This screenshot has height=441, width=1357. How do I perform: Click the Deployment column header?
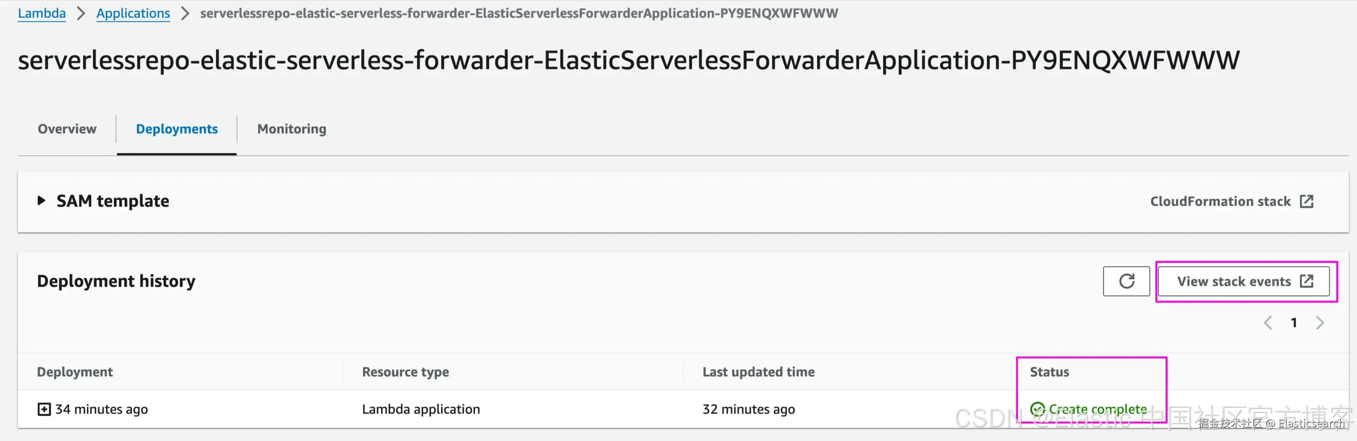[x=75, y=372]
